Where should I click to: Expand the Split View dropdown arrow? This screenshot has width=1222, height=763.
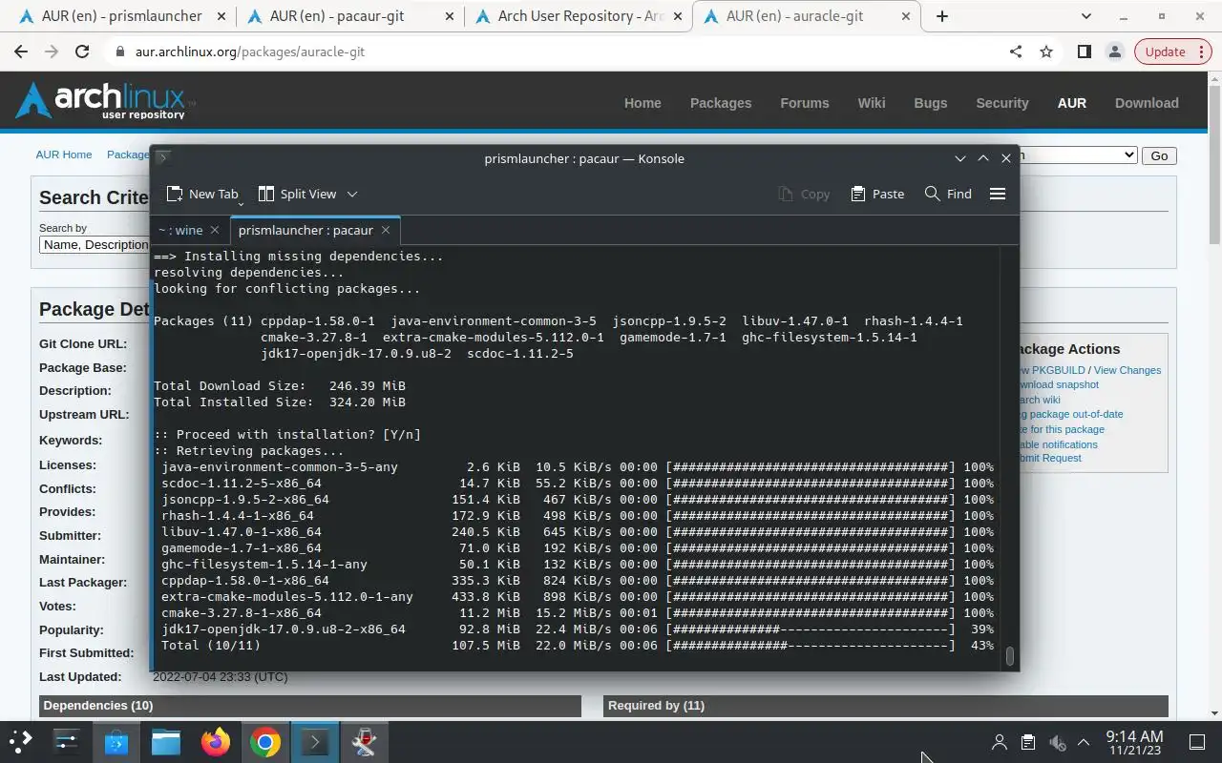pos(352,194)
